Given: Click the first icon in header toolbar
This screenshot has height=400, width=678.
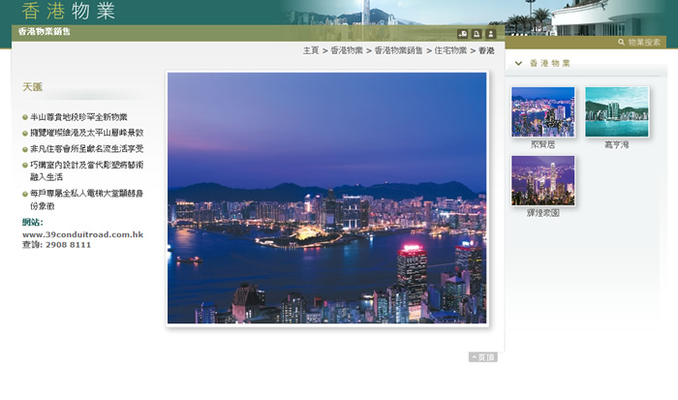Looking at the screenshot, I should [463, 33].
